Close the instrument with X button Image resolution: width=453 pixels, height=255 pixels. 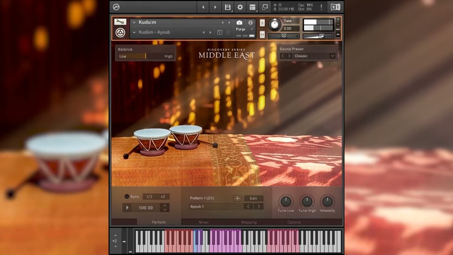[338, 19]
